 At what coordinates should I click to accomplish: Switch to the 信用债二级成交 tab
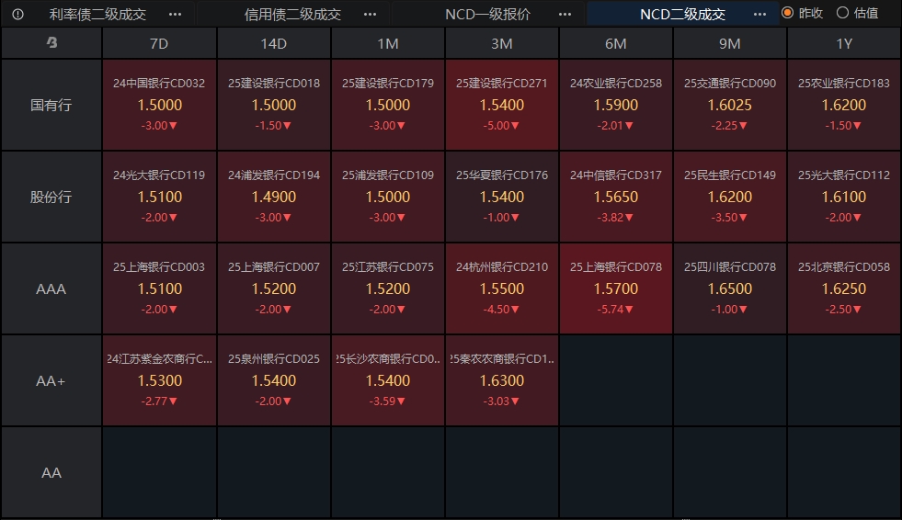[292, 15]
